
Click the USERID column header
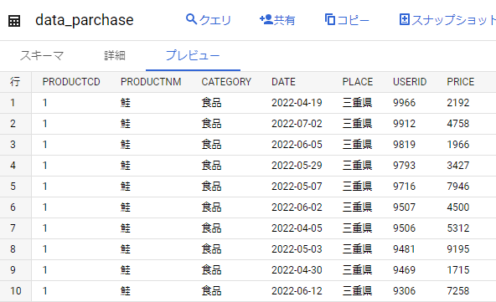[410, 82]
